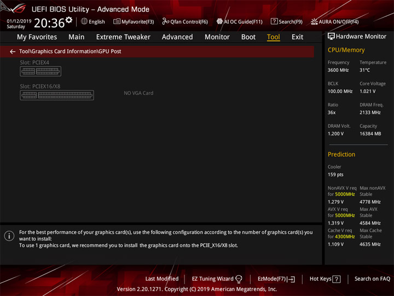Image resolution: width=394 pixels, height=296 pixels.
Task: Click the Search question-mark icon
Action: [x=274, y=21]
